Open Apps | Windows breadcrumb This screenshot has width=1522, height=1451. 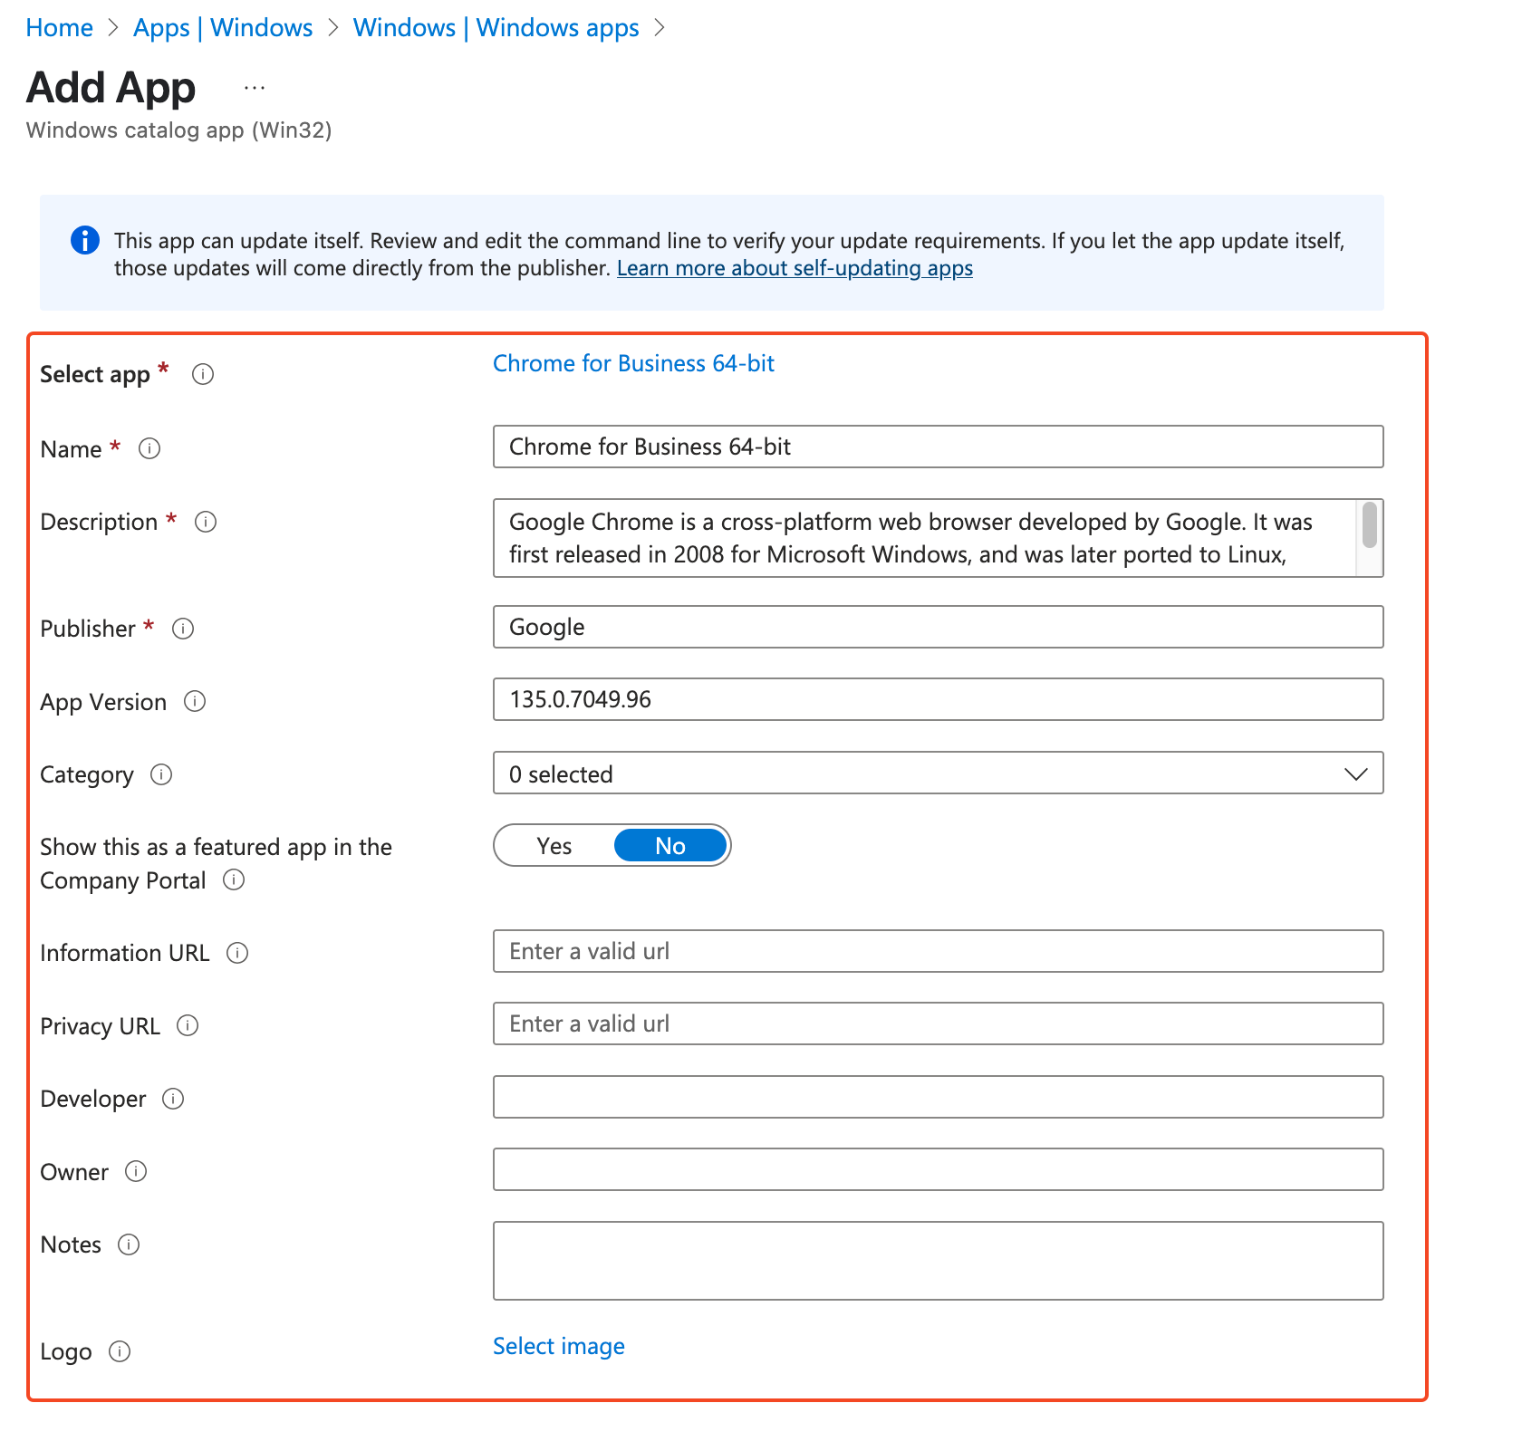(x=223, y=28)
